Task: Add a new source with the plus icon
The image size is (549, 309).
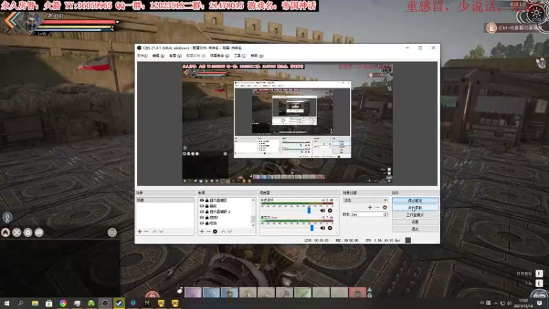Action: click(x=202, y=231)
